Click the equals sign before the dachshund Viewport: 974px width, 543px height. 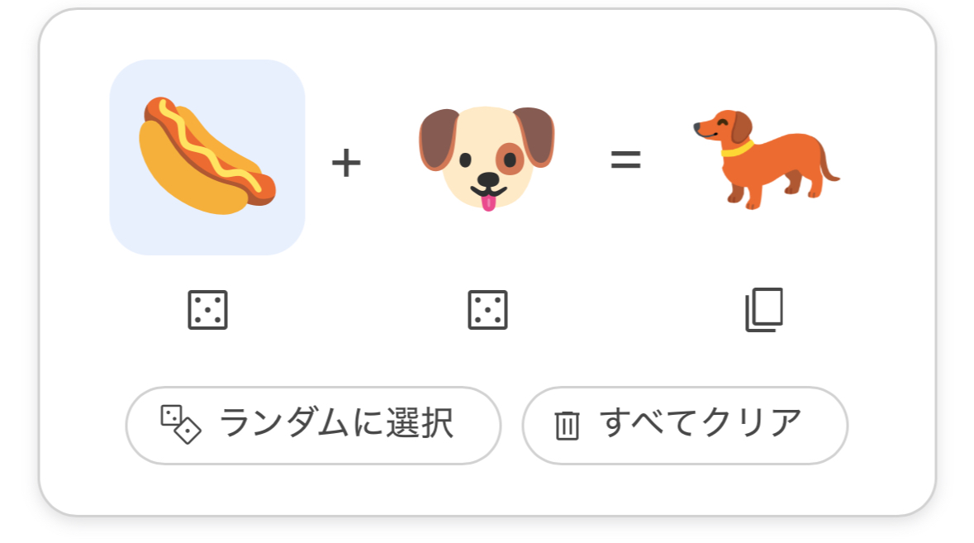click(625, 160)
